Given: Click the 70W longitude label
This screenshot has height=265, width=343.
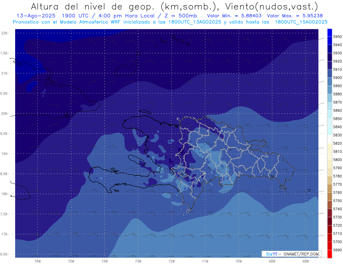Looking at the screenshot, I should tap(239, 261).
